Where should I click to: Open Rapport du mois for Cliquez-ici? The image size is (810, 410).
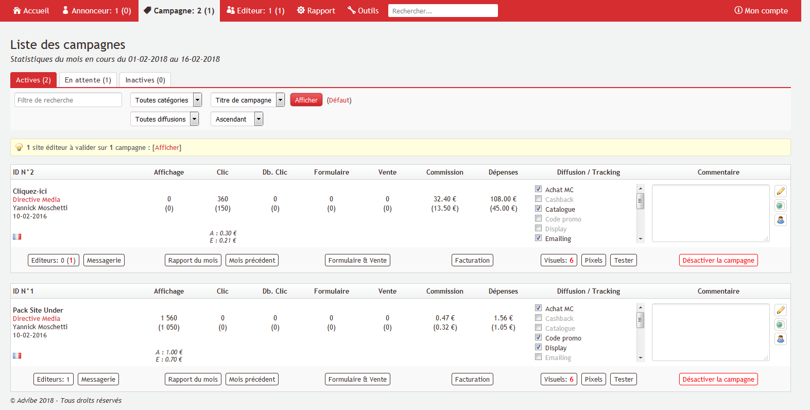193,261
